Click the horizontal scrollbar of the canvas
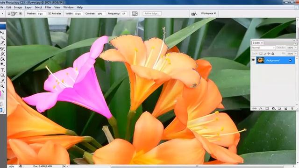This screenshot has height=168, width=299. click(197, 166)
